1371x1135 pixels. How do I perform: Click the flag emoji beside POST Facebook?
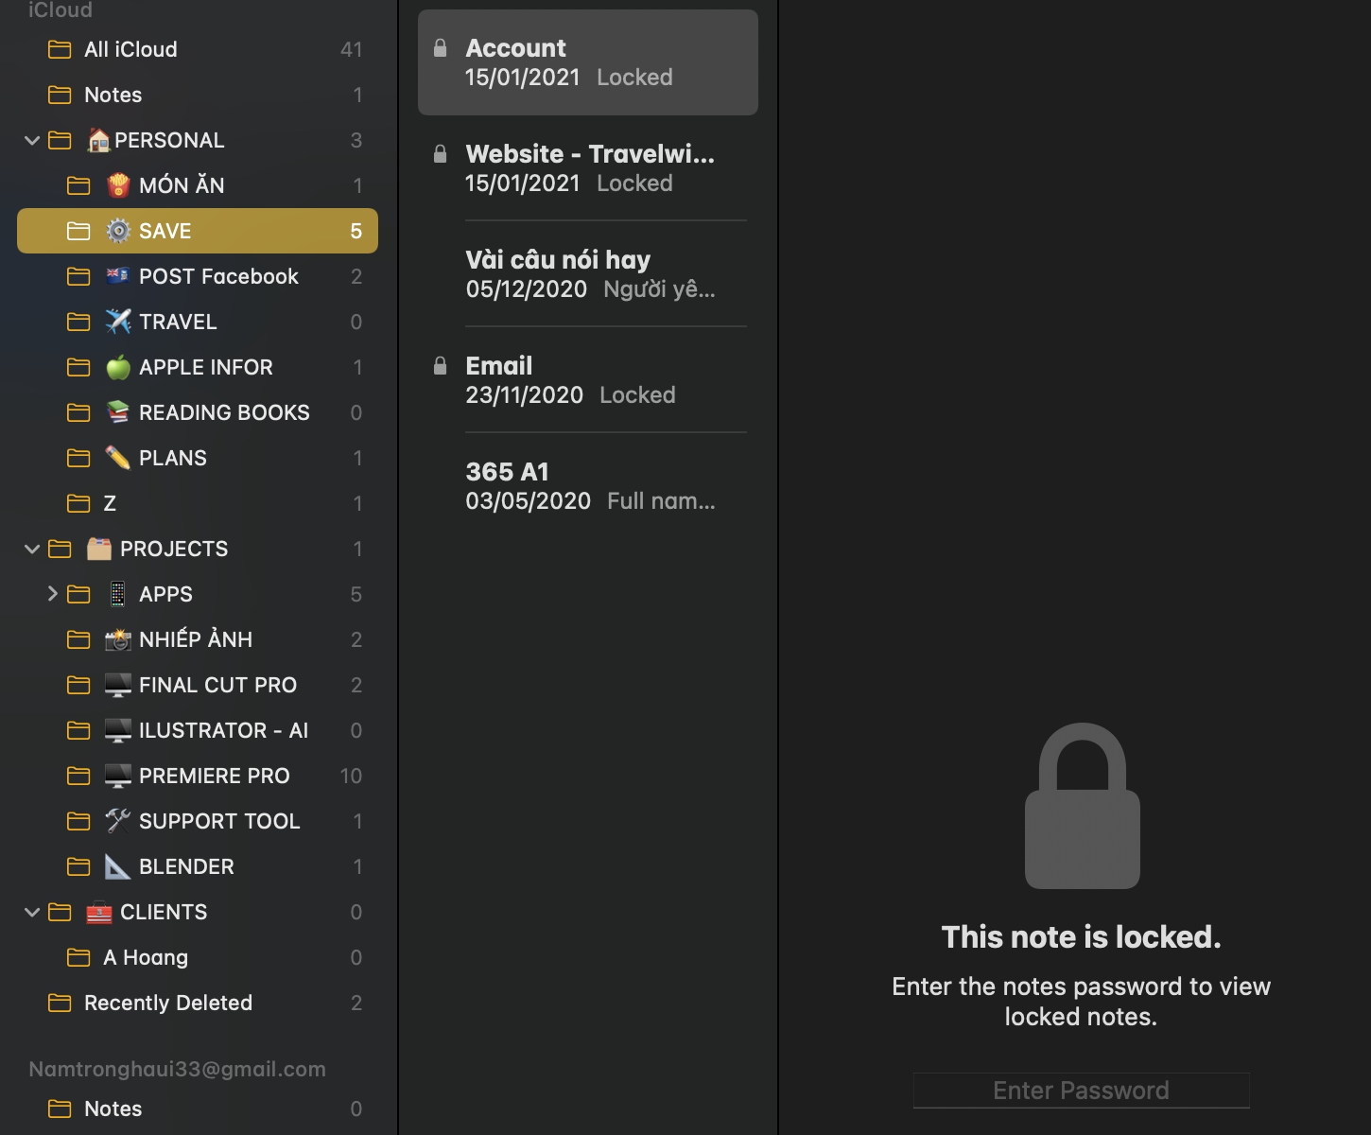118,276
